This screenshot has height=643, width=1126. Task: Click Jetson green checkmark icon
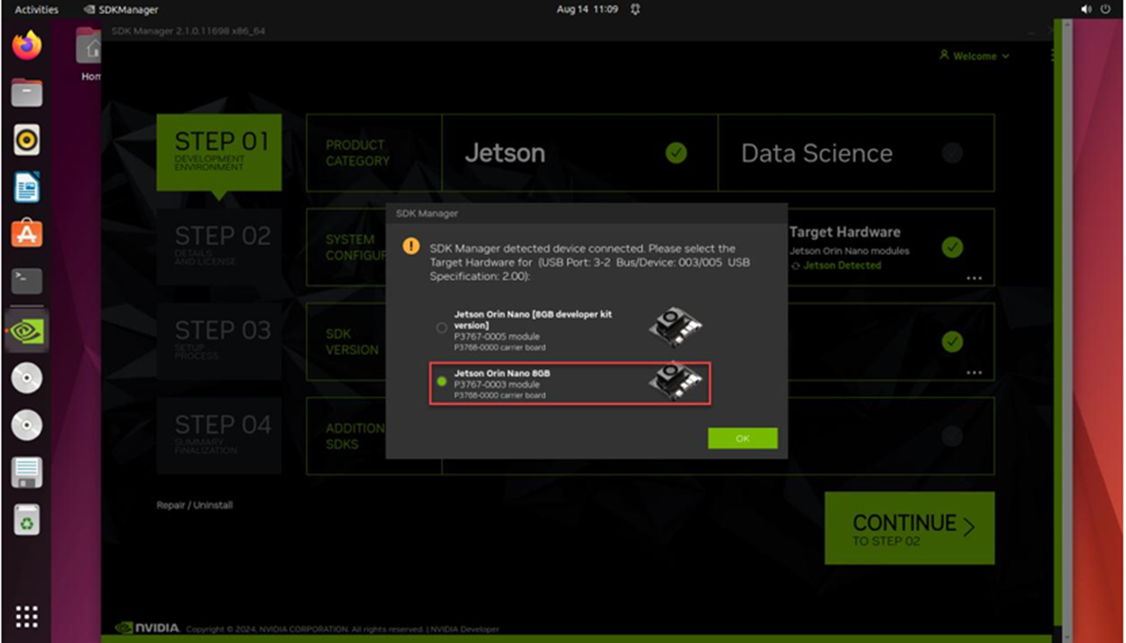(676, 153)
